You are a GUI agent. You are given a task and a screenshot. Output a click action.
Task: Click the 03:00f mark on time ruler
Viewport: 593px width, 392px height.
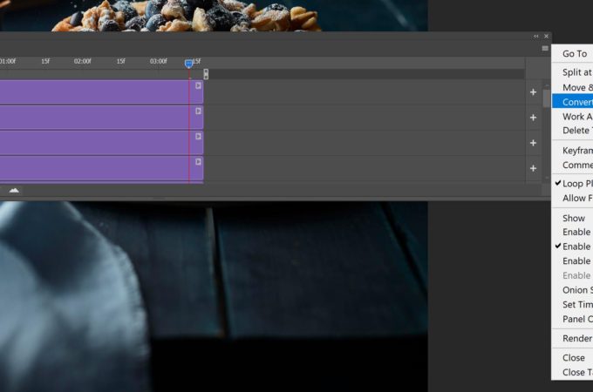(159, 61)
